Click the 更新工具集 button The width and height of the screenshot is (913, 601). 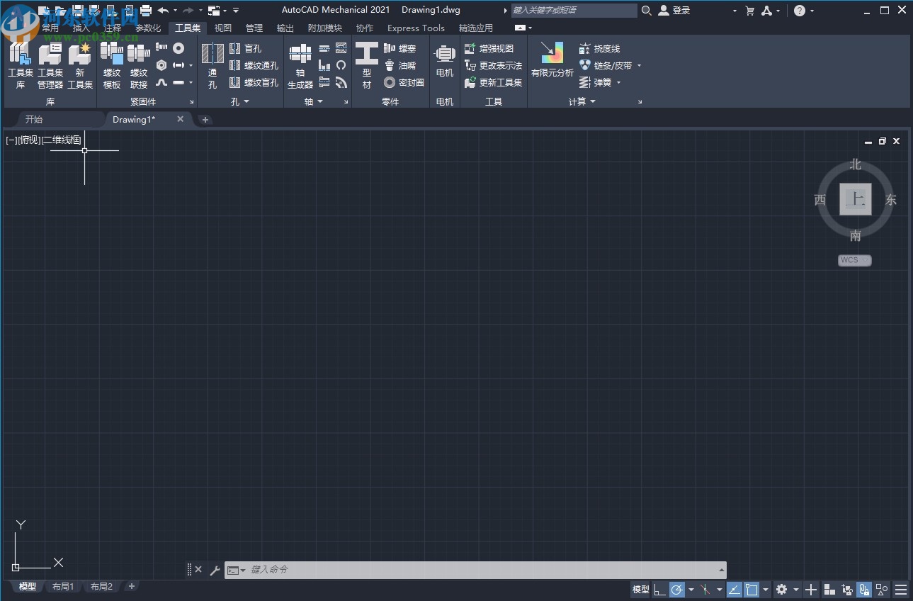(494, 83)
